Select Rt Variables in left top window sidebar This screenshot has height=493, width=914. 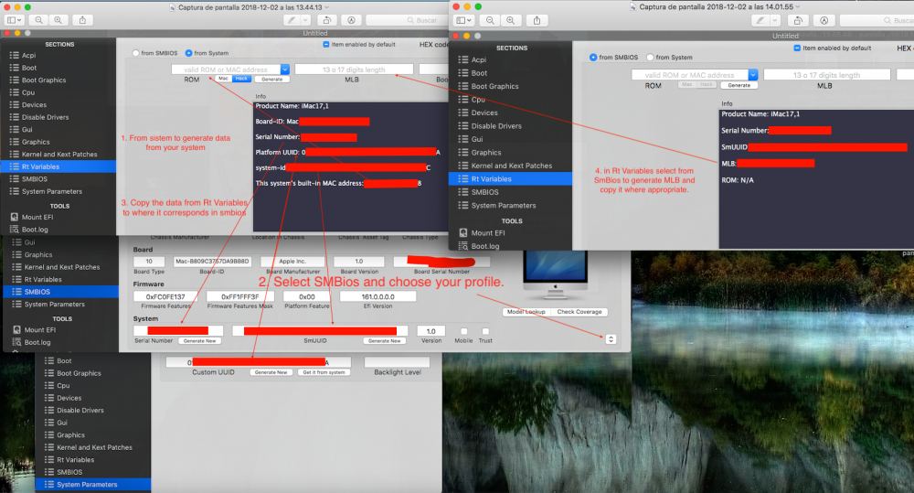click(58, 166)
